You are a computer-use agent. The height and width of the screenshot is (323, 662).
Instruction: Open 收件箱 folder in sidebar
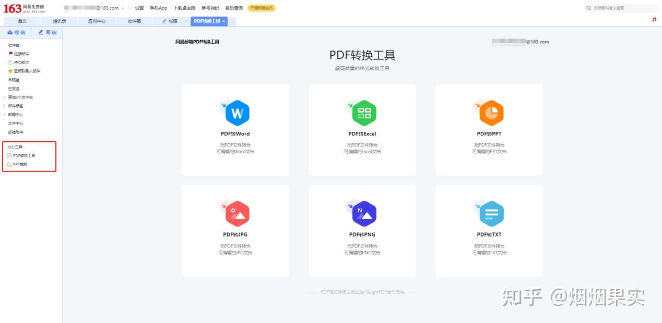[x=14, y=45]
